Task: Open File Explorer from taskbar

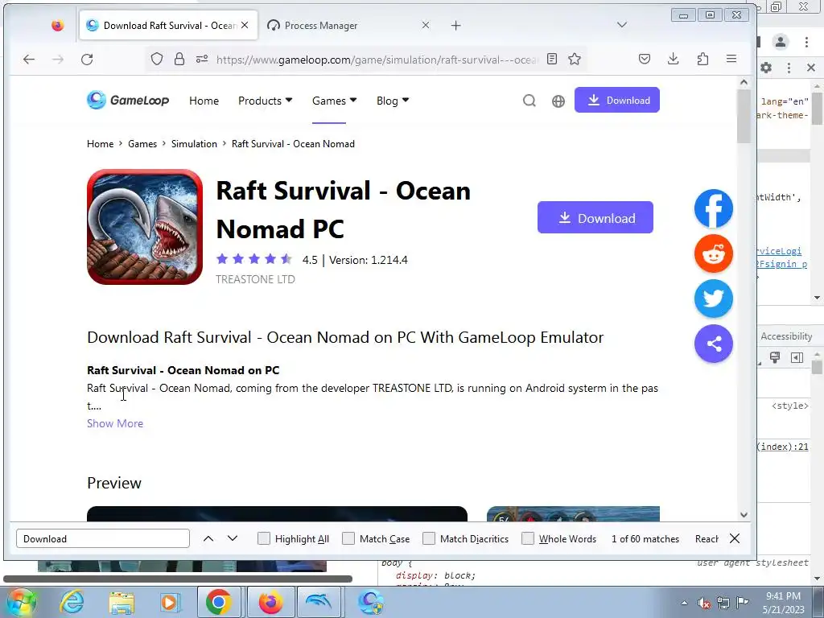Action: [122, 602]
